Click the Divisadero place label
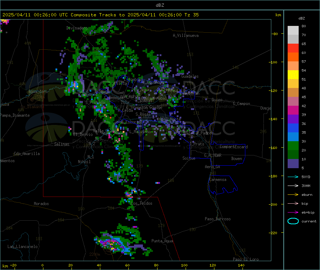320x270 pixels. coord(77,28)
